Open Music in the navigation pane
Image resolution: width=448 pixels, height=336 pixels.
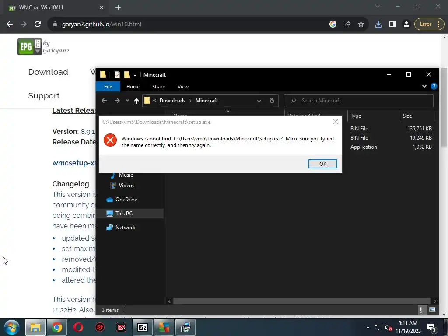126,175
